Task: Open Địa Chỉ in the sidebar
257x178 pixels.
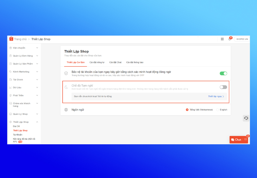Action: (16, 126)
